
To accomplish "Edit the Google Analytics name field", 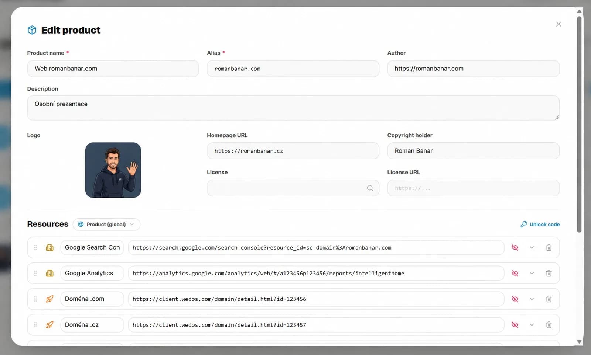I will pyautogui.click(x=92, y=273).
